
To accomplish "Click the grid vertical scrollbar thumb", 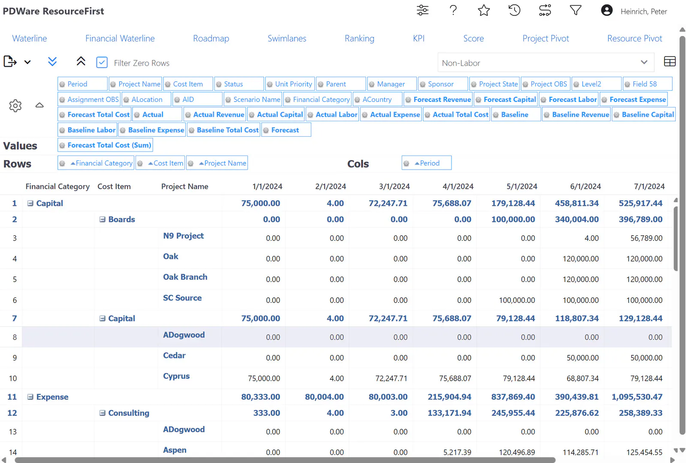I will coord(676,239).
